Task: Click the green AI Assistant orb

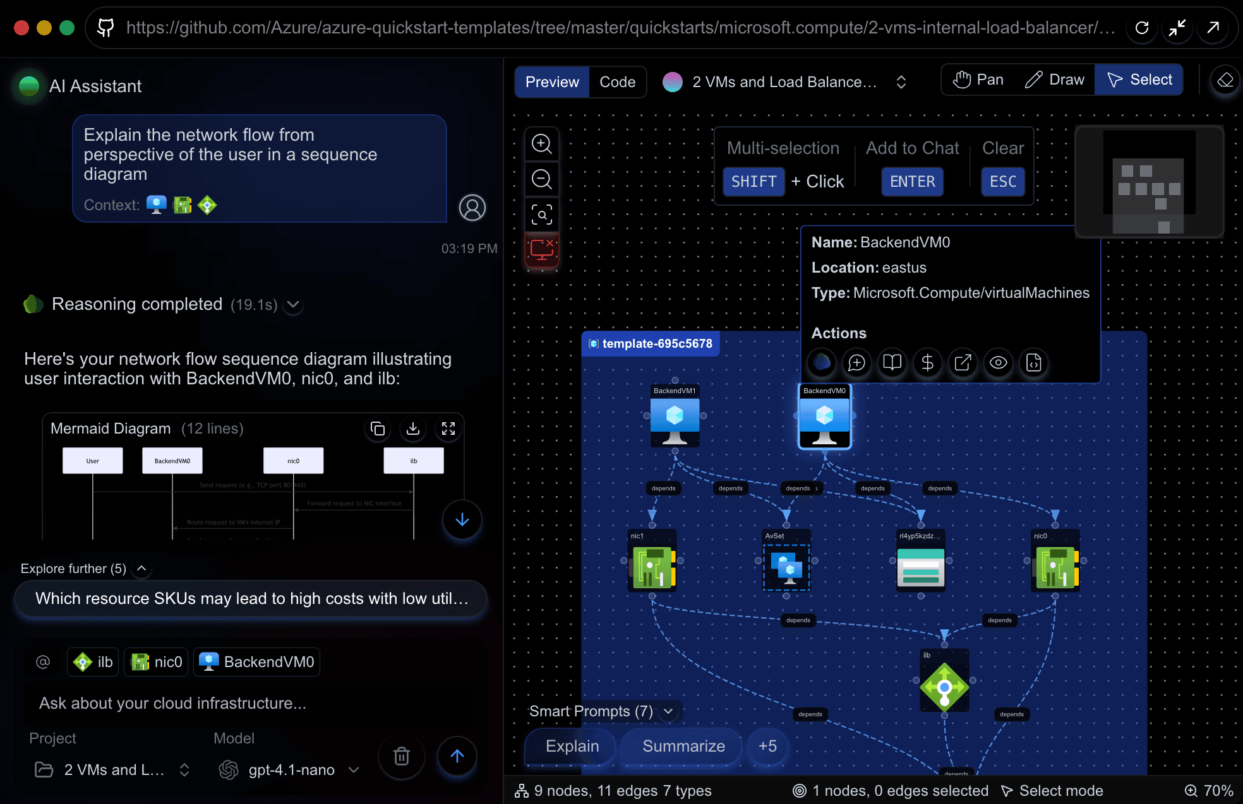Action: pos(29,86)
